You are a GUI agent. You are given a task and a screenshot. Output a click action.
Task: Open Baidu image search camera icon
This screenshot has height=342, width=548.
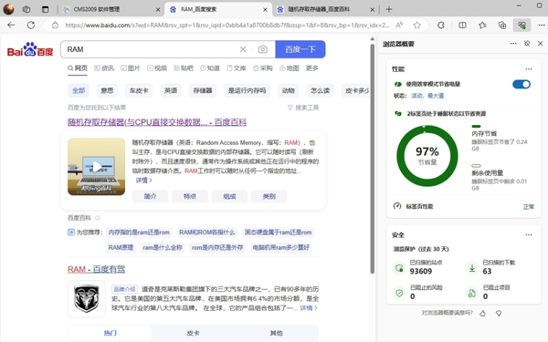coord(263,49)
